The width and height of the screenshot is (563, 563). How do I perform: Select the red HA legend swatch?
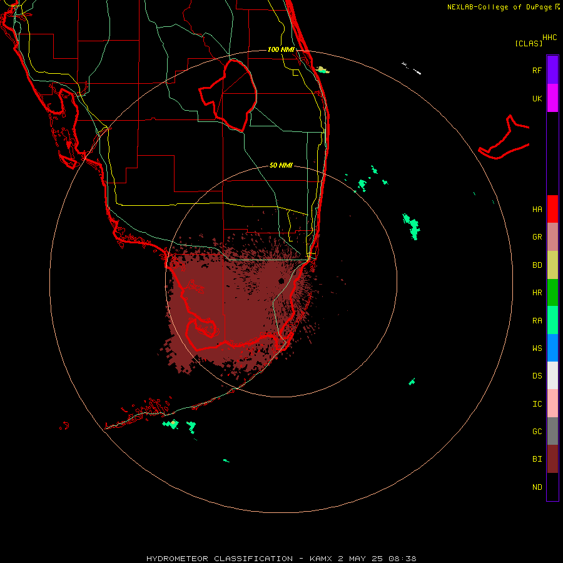(552, 209)
